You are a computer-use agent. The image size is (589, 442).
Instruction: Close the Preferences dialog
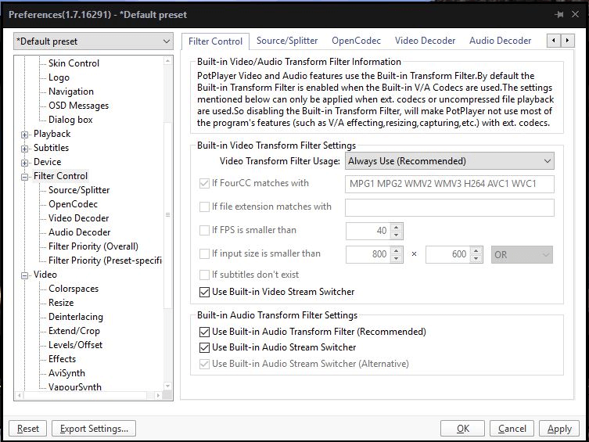coord(575,14)
